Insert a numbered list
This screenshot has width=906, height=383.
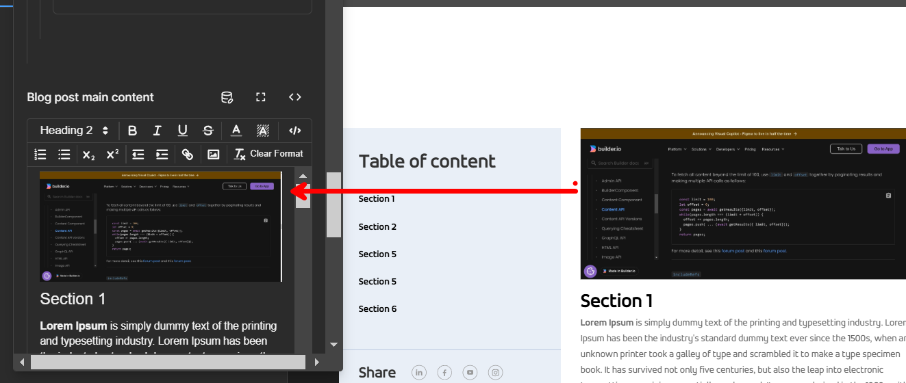pyautogui.click(x=40, y=155)
